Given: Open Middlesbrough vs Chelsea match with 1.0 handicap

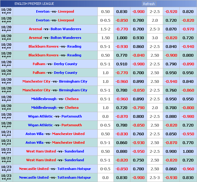Looking at the screenshot, I should click(x=55, y=108).
